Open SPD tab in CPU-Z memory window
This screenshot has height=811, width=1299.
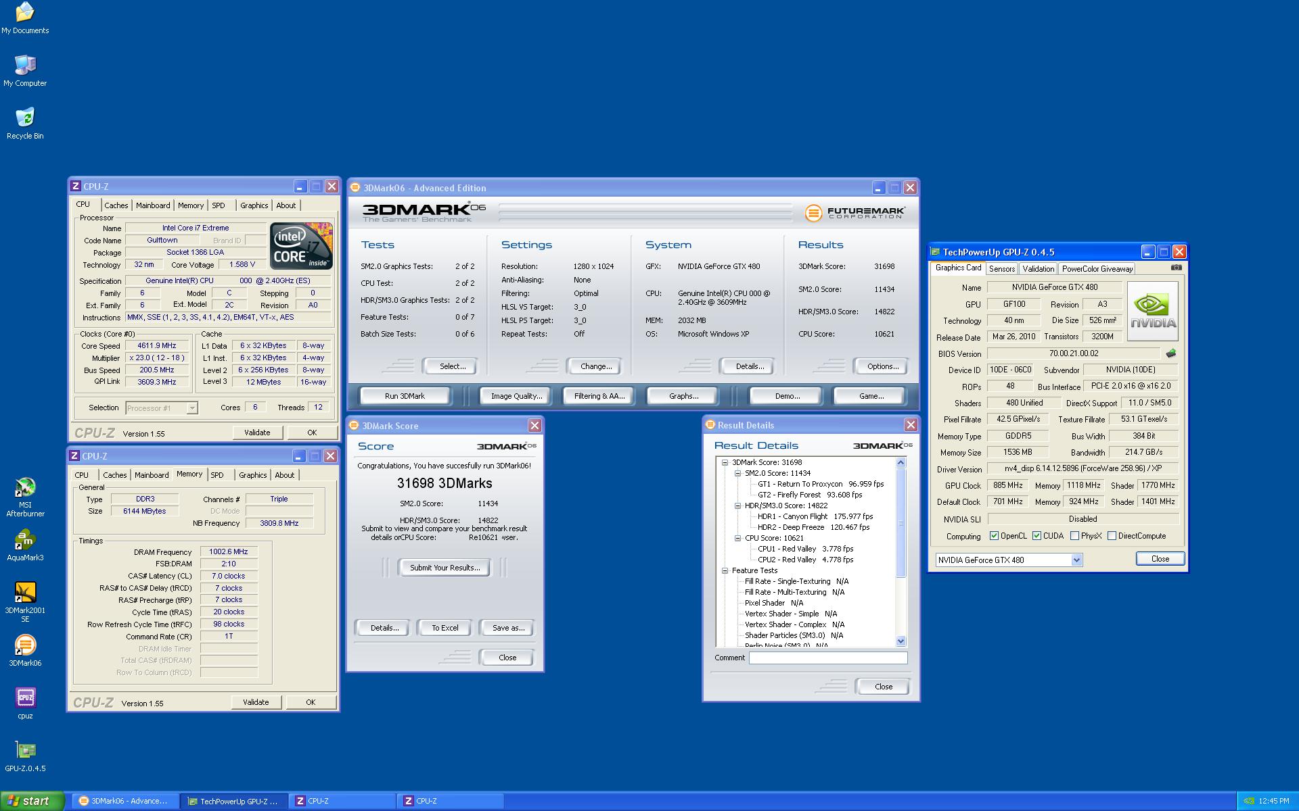pos(217,475)
